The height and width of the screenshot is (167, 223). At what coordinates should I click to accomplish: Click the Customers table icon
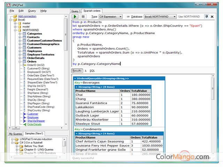pyautogui.click(x=24, y=48)
